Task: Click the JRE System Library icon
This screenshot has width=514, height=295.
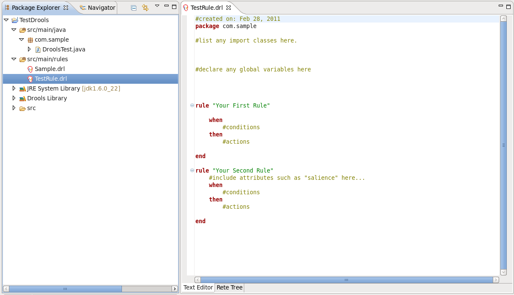Action: click(23, 88)
